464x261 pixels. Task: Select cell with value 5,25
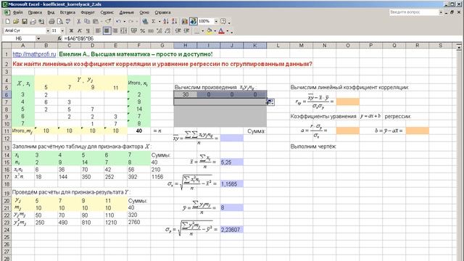[x=232, y=162]
